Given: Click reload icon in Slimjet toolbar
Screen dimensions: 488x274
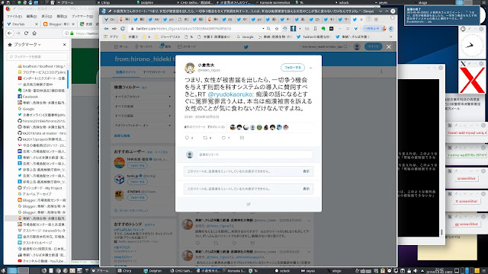Looking at the screenshot, I should coord(123,29).
